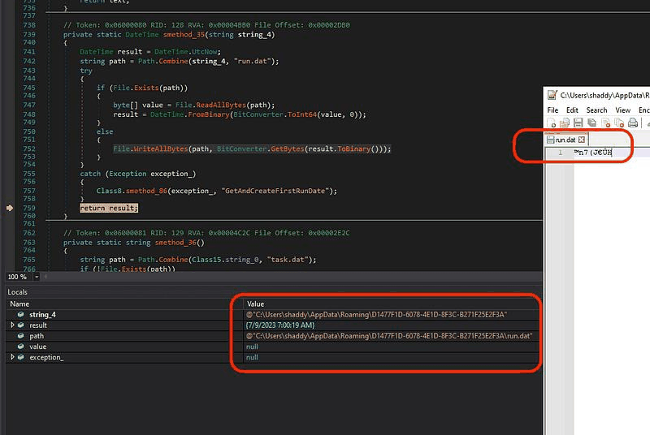Click the Print icon in Notepad++ toolbar
The width and height of the screenshot is (650, 435).
tap(633, 123)
